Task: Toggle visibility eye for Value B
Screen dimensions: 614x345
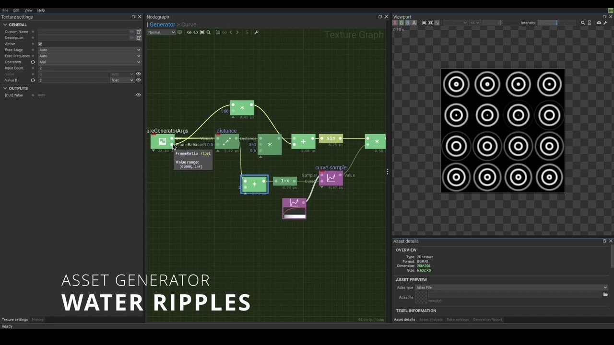Action: click(x=139, y=80)
